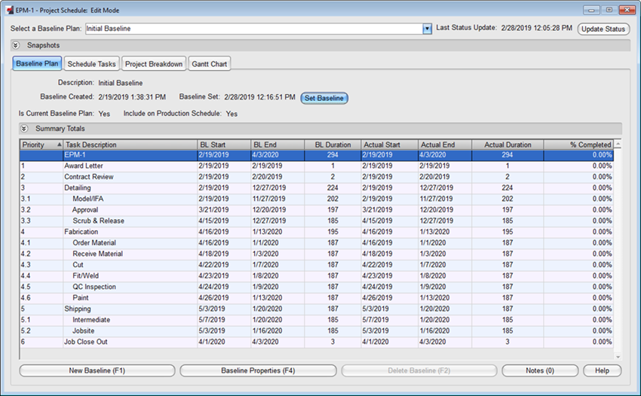The image size is (641, 396).
Task: Click the table scrollbar down arrow
Action: pos(618,356)
